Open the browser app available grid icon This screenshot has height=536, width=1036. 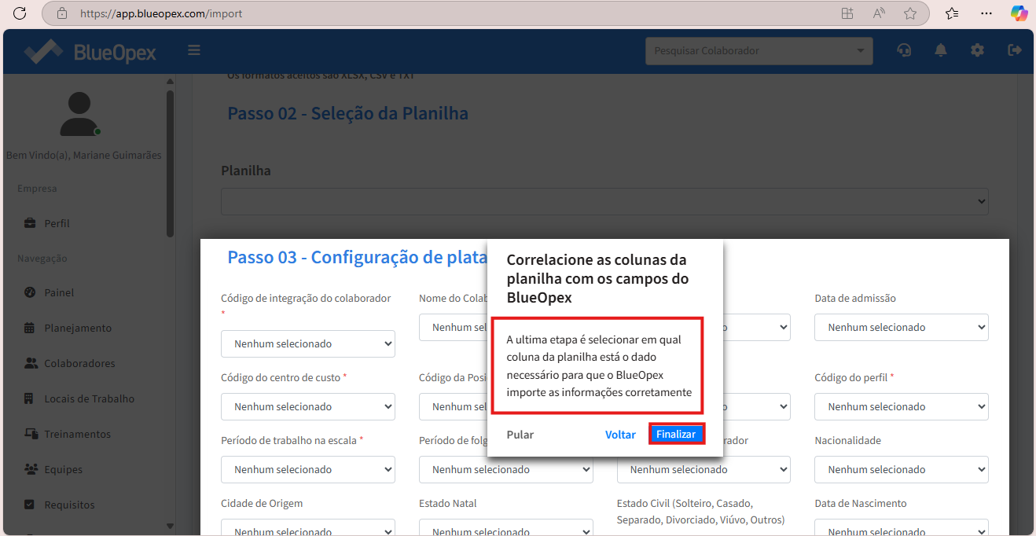(847, 13)
